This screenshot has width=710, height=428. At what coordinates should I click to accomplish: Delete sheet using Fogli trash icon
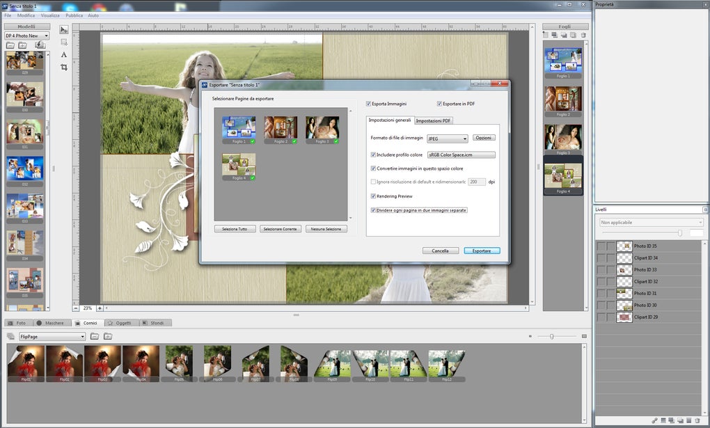[583, 35]
